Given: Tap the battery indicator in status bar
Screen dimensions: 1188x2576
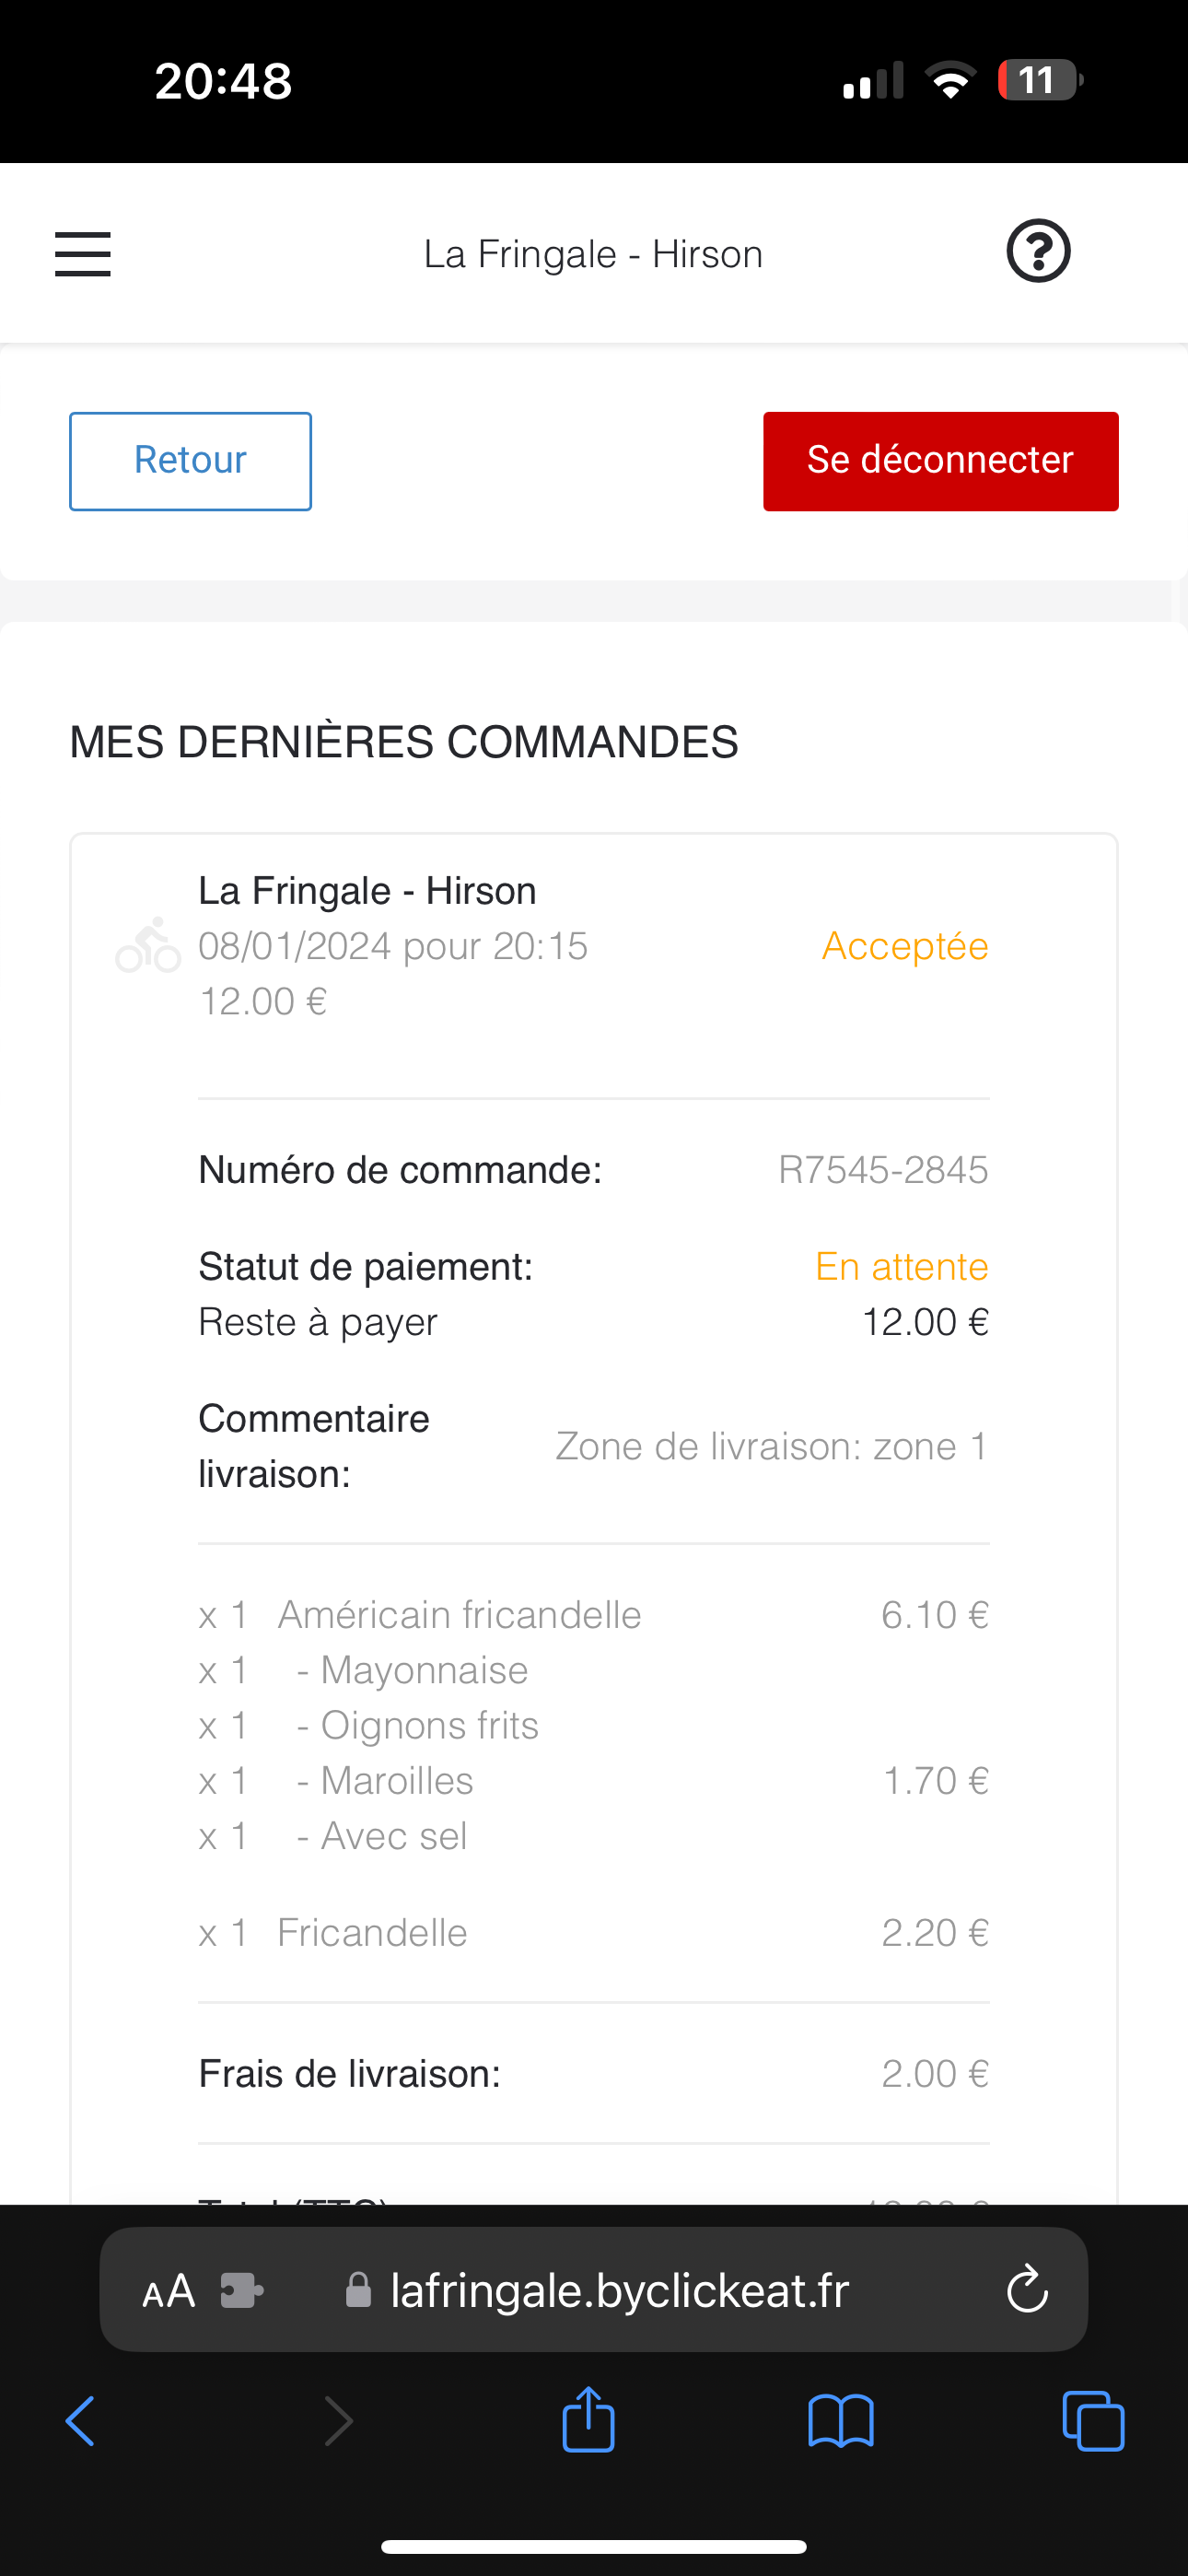Looking at the screenshot, I should click(x=1040, y=80).
